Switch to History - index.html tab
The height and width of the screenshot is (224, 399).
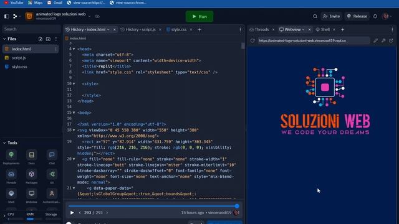pos(87,29)
